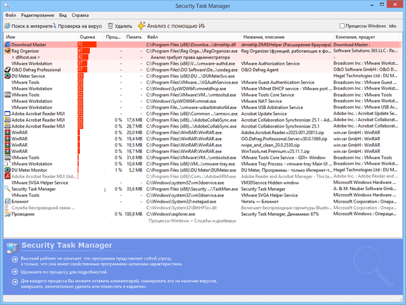The image size is (406, 305).
Task: Click the Download Master process icon
Action: tap(6, 45)
